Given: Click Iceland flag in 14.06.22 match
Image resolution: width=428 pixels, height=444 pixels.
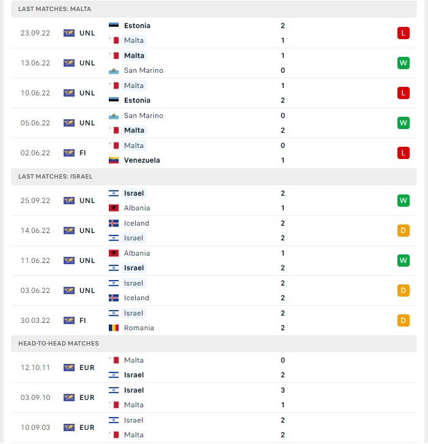Looking at the screenshot, I should (x=114, y=223).
